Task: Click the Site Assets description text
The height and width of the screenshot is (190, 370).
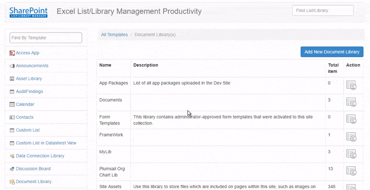Action: point(225,187)
